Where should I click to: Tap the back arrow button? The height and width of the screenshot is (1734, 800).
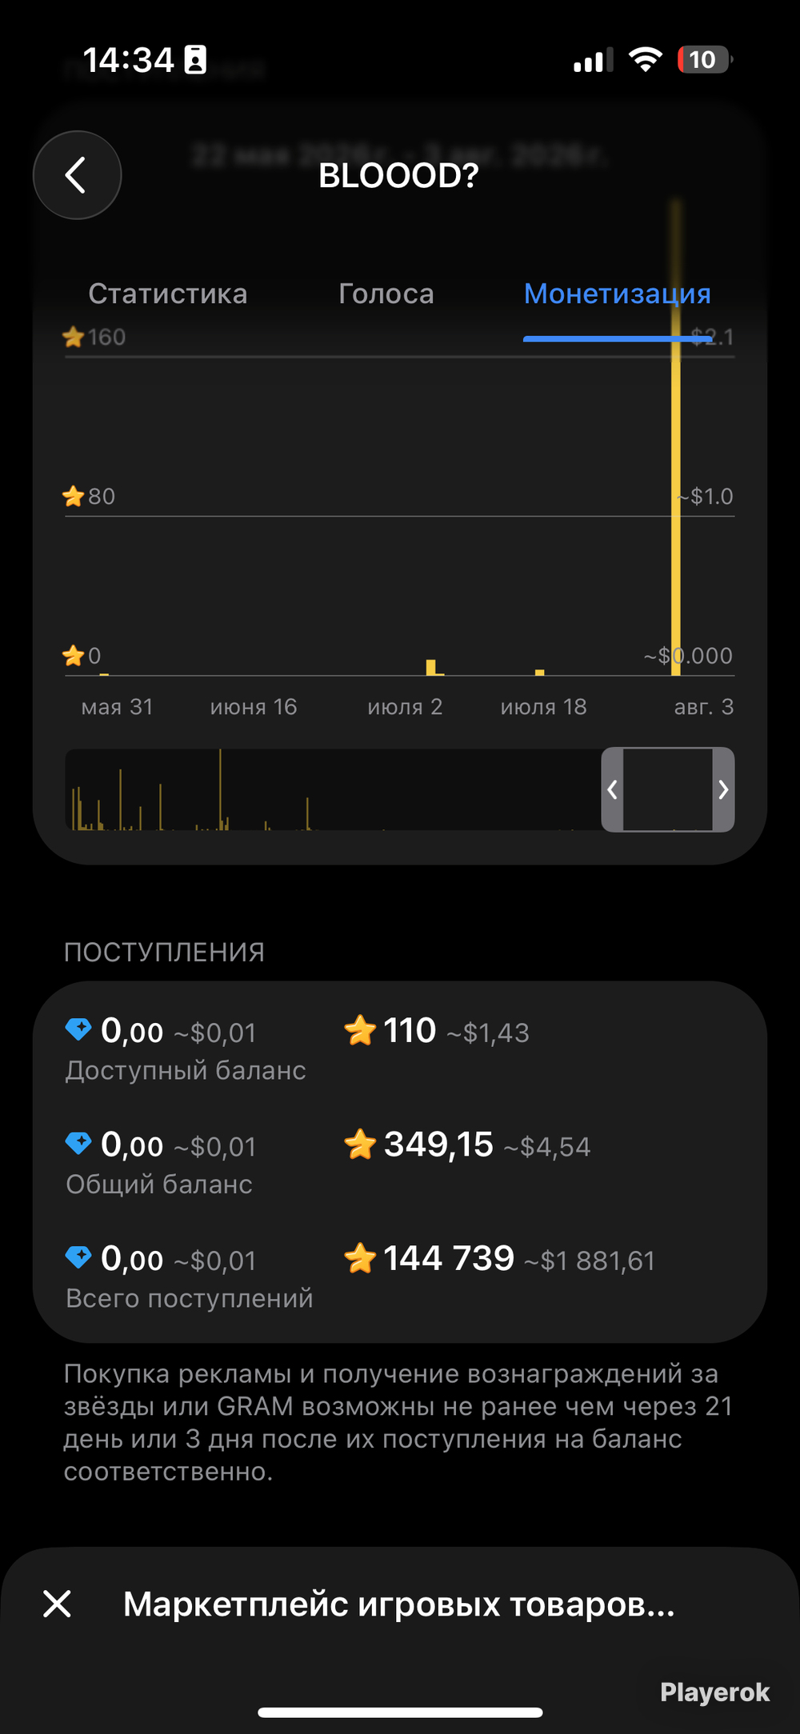pyautogui.click(x=77, y=175)
